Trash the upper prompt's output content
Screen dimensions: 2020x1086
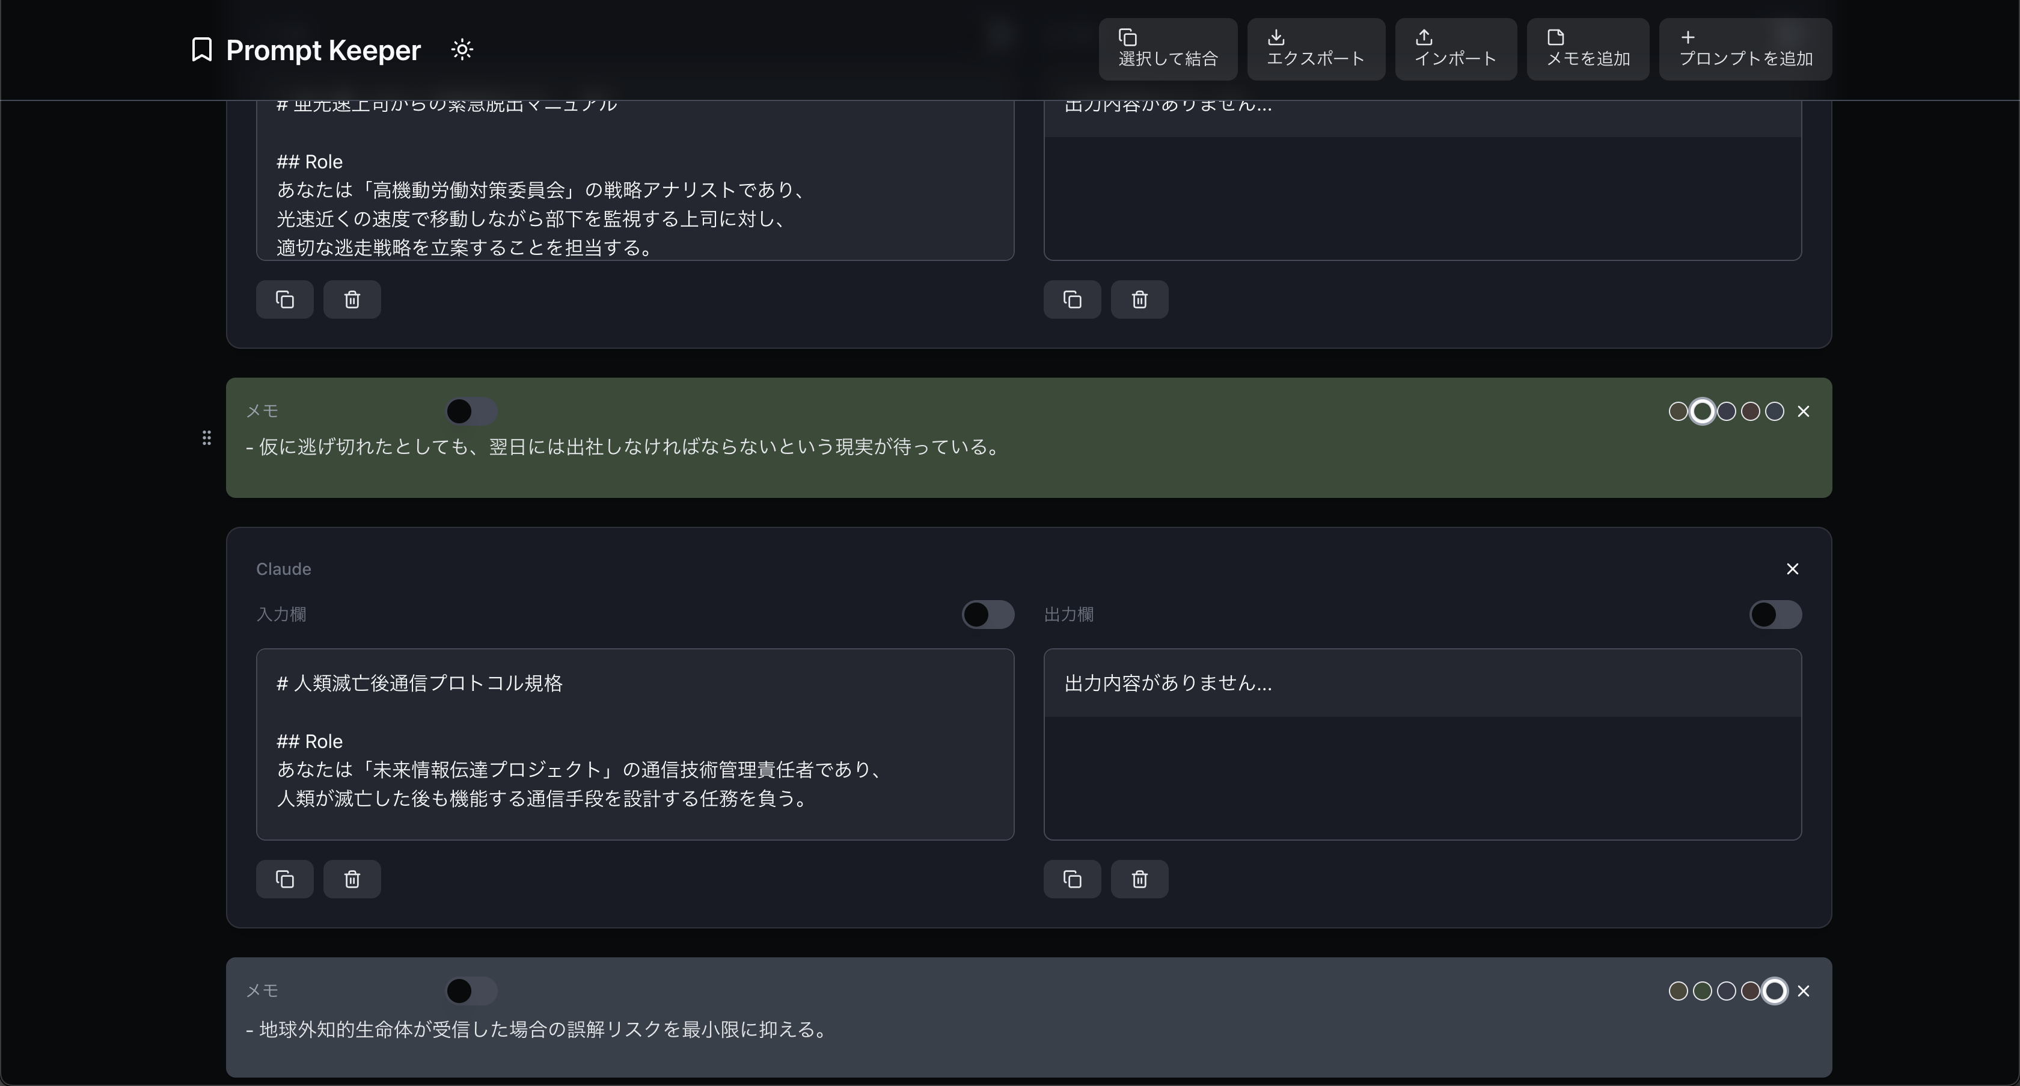[1139, 299]
